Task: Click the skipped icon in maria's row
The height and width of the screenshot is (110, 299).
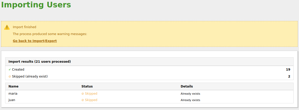Action: pos(83,94)
